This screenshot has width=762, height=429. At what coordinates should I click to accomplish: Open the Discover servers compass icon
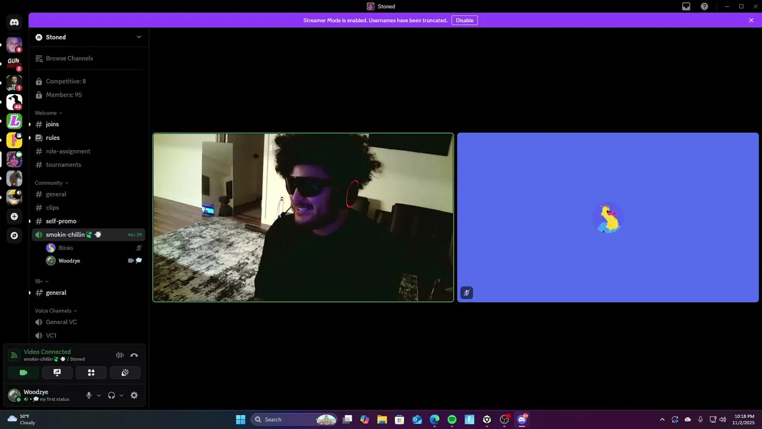[x=14, y=235]
